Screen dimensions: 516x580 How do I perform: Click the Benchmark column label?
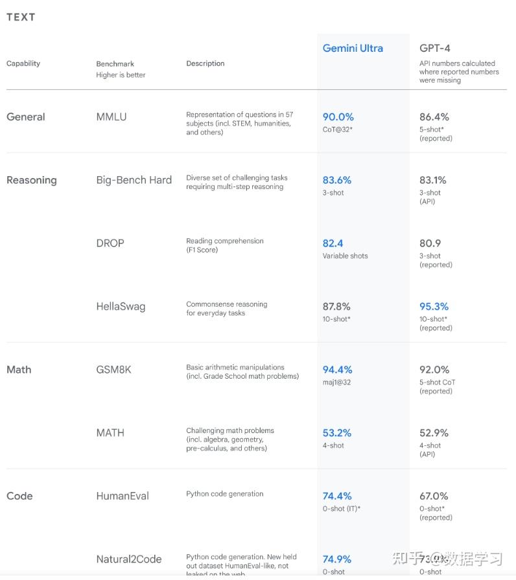[114, 64]
